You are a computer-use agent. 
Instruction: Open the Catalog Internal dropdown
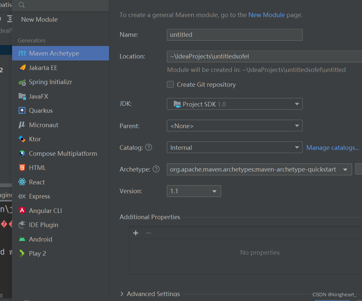click(235, 147)
